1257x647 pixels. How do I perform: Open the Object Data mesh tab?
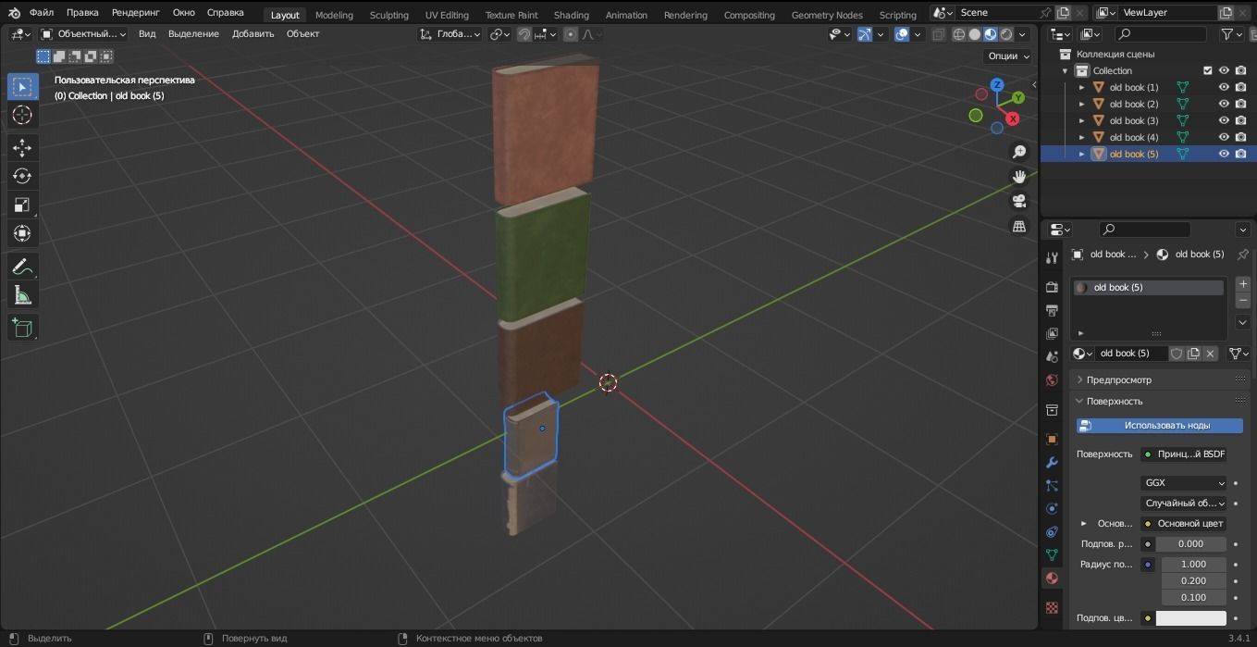click(1052, 554)
